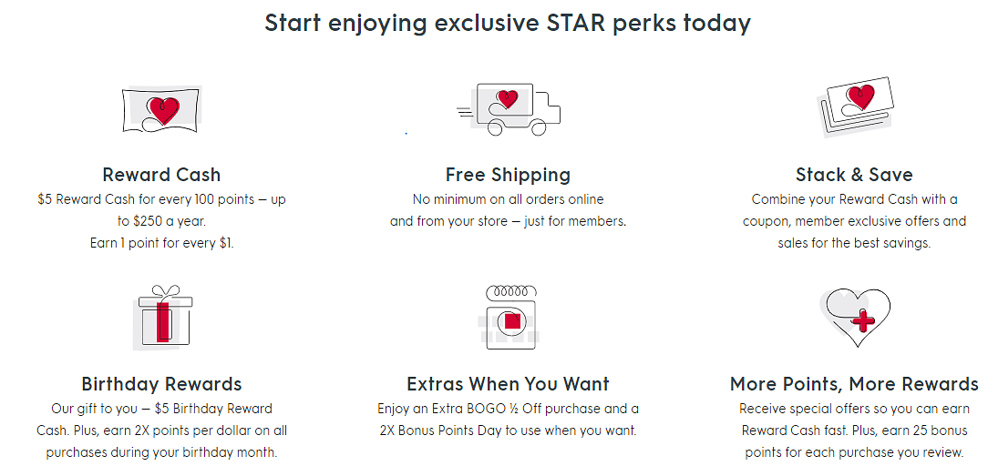988x466 pixels.
Task: Click the 'Start enjoying exclusive STAR perks today' title
Action: click(508, 24)
